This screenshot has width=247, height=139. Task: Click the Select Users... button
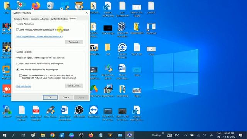74,86
